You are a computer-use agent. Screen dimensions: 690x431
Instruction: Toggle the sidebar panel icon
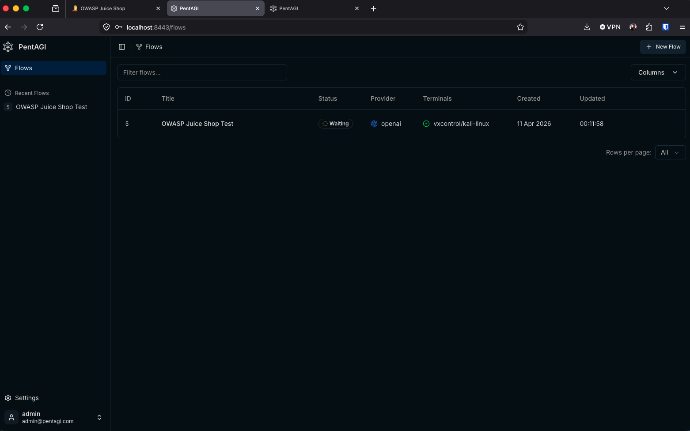coord(122,47)
